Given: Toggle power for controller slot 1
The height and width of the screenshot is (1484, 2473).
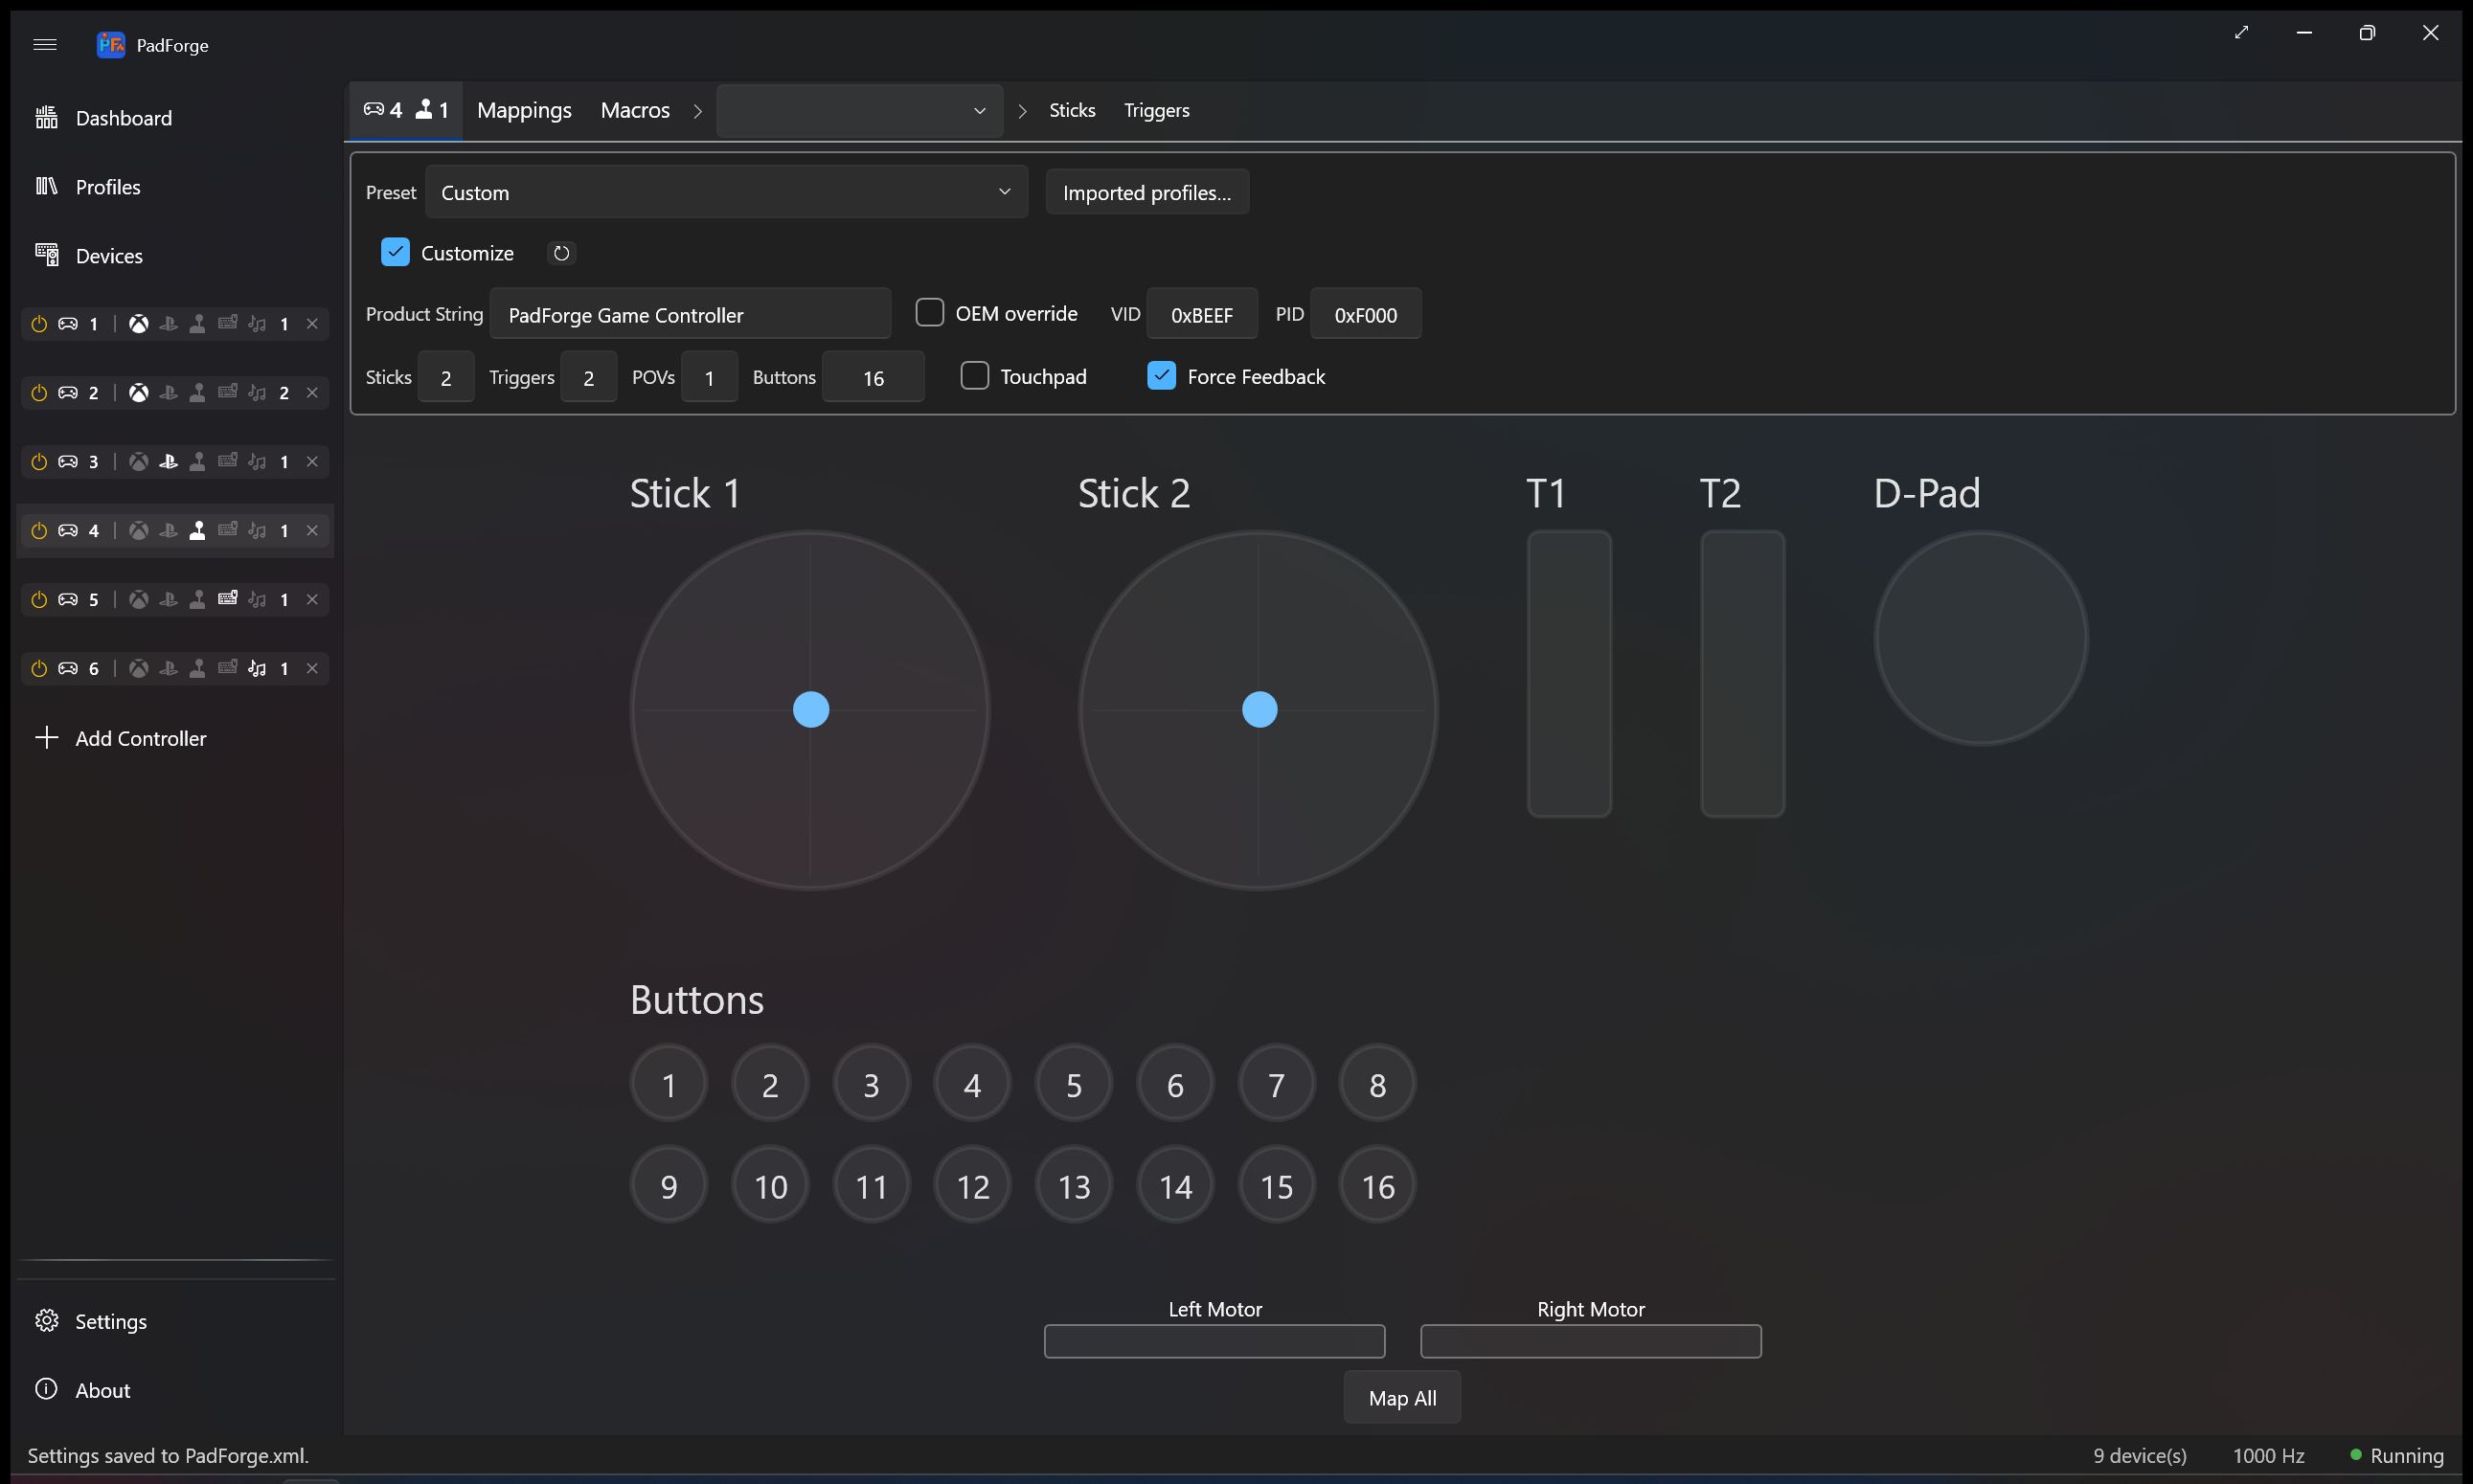Looking at the screenshot, I should 39,324.
